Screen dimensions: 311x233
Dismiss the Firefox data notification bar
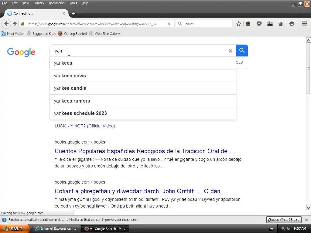point(306,220)
